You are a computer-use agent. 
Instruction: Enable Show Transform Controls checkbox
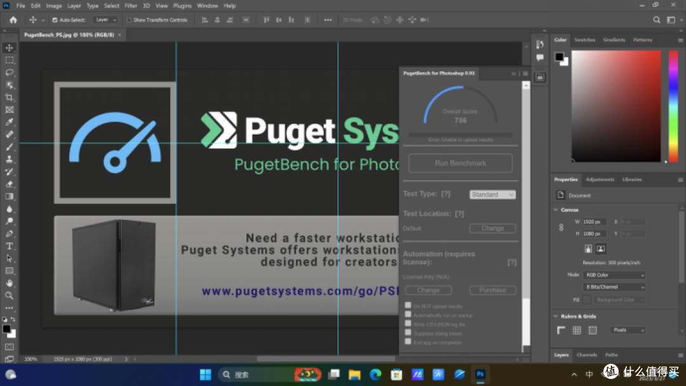point(128,20)
